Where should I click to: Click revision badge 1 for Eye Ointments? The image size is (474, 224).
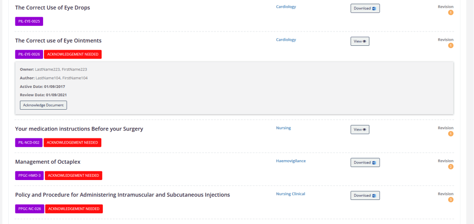[451, 46]
